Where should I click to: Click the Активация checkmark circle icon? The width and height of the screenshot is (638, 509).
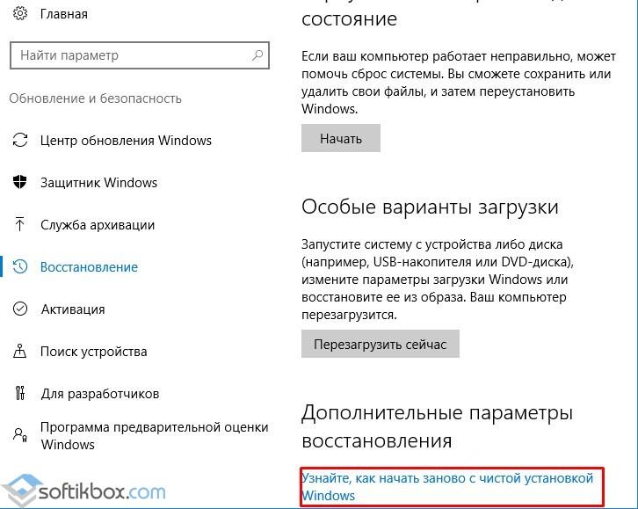click(x=20, y=309)
